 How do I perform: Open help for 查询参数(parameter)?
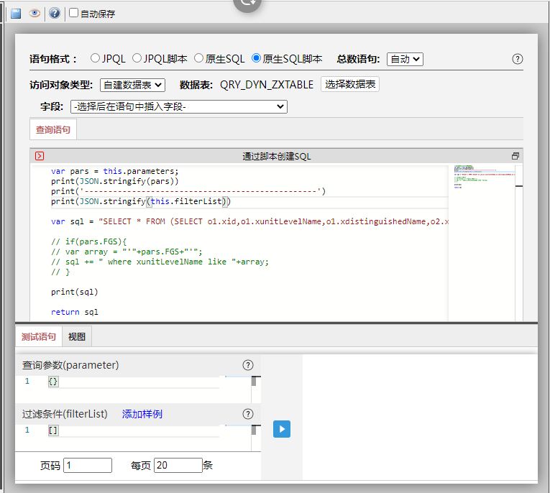click(248, 365)
